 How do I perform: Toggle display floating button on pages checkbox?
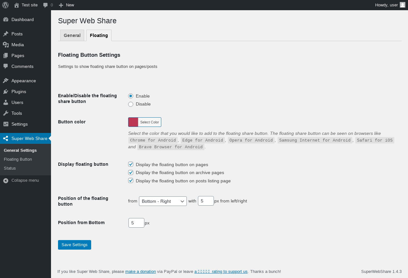131,164
